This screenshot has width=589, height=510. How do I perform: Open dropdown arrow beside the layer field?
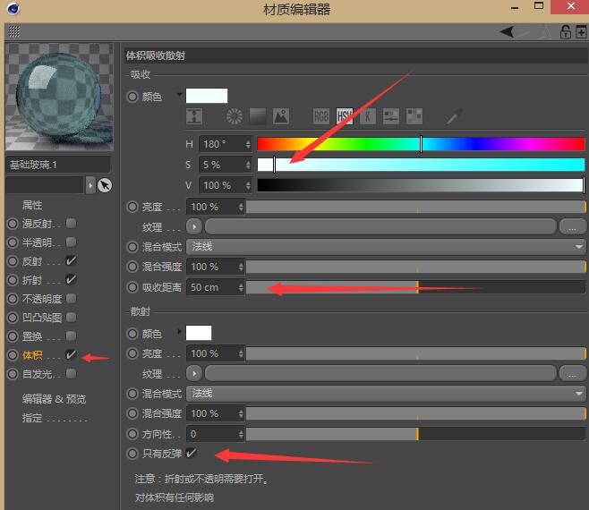(90, 185)
